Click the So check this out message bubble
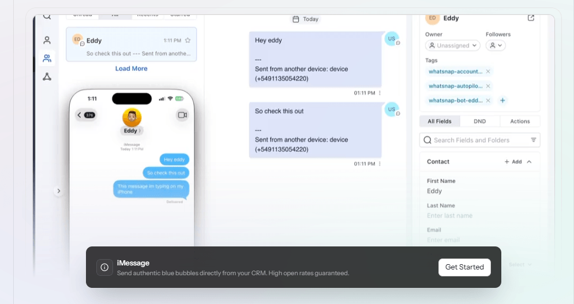574x304 pixels. (315, 130)
